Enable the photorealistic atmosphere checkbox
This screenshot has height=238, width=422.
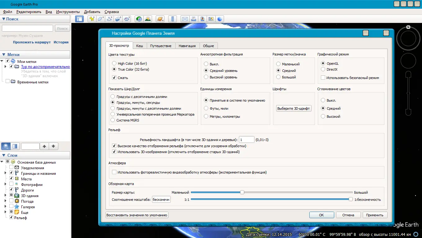(x=114, y=172)
